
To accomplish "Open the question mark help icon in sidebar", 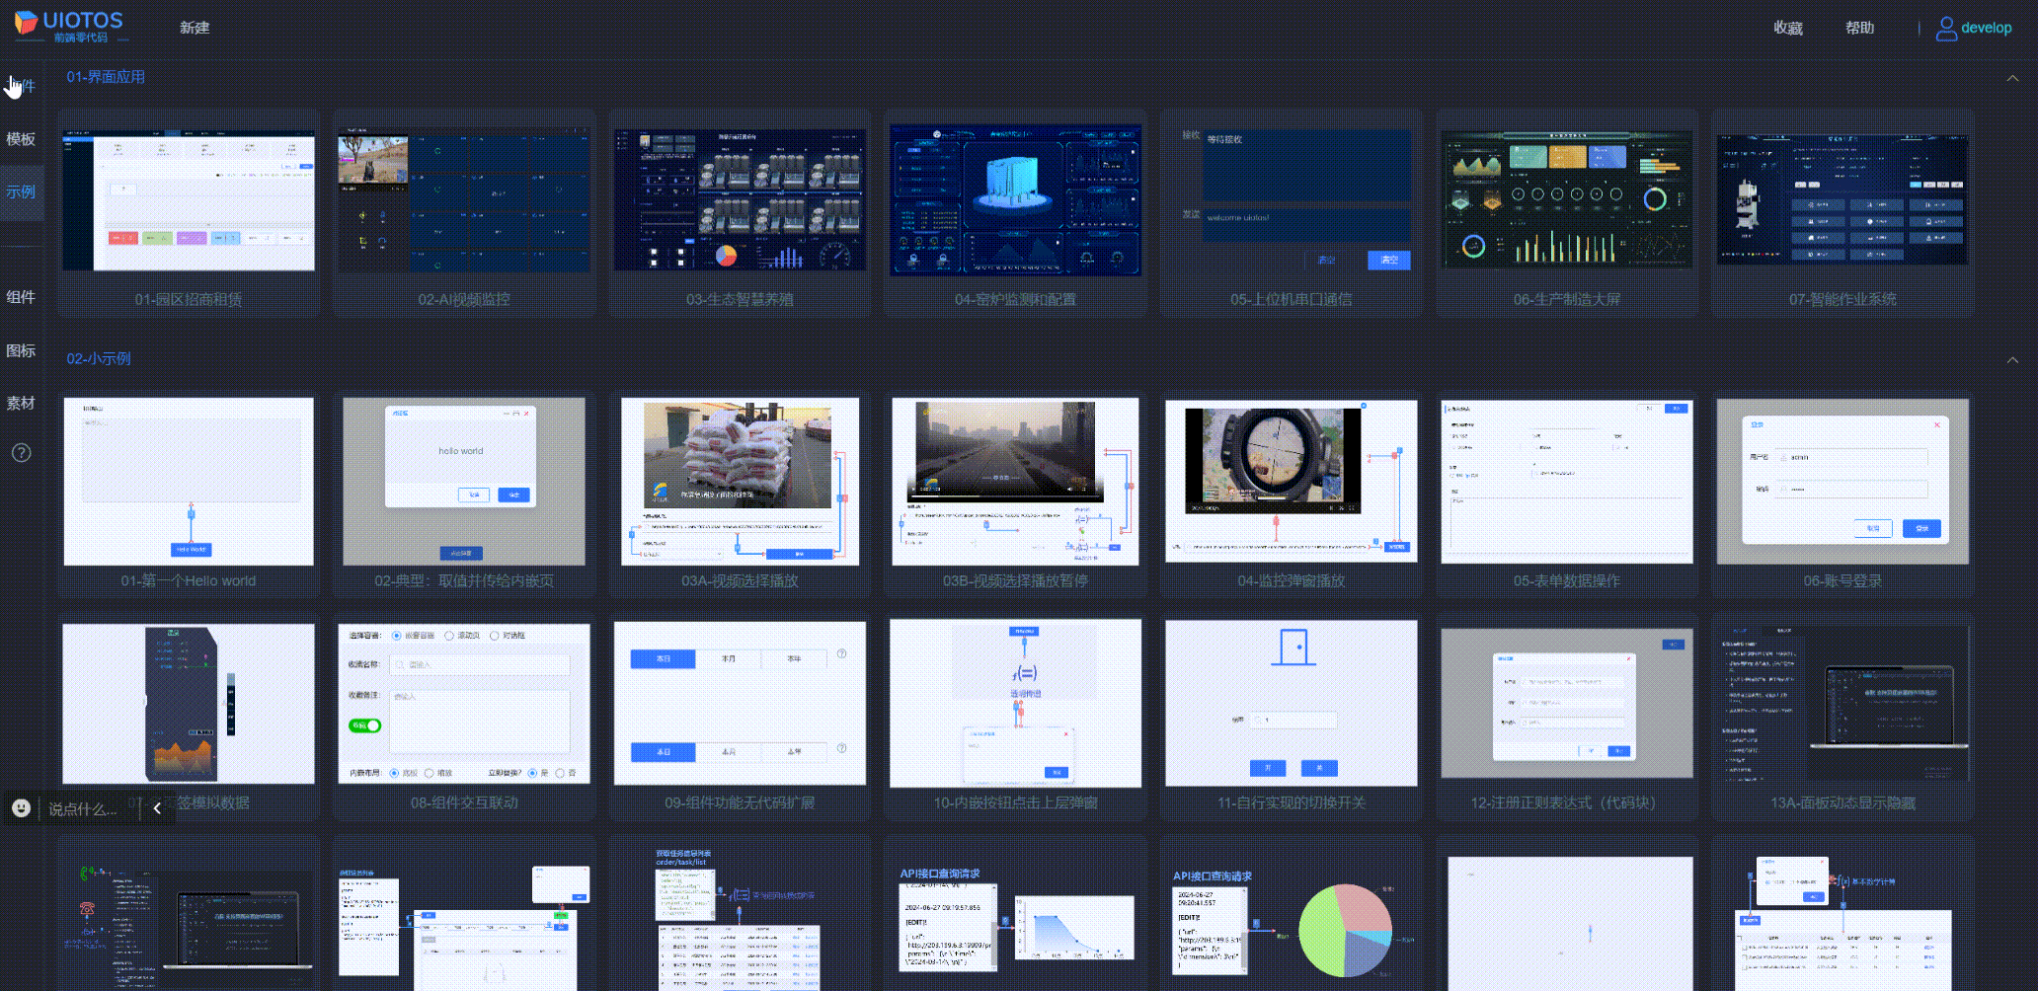I will tap(21, 453).
